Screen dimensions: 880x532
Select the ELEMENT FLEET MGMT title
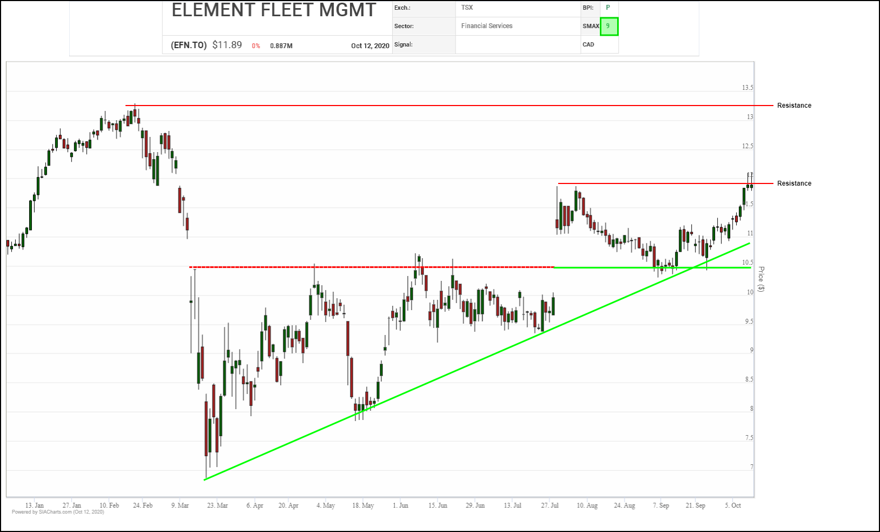coord(274,10)
